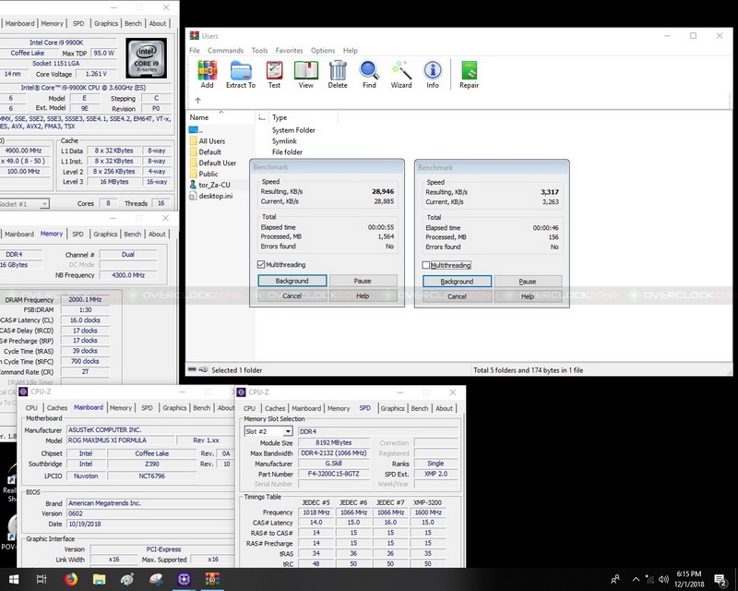This screenshot has height=591, width=738.
Task: Open the paint palette taskbar app
Action: coord(127,579)
